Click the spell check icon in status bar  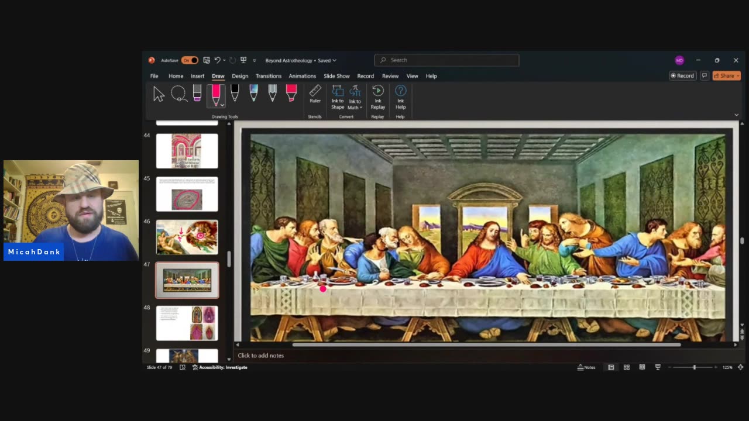[183, 367]
